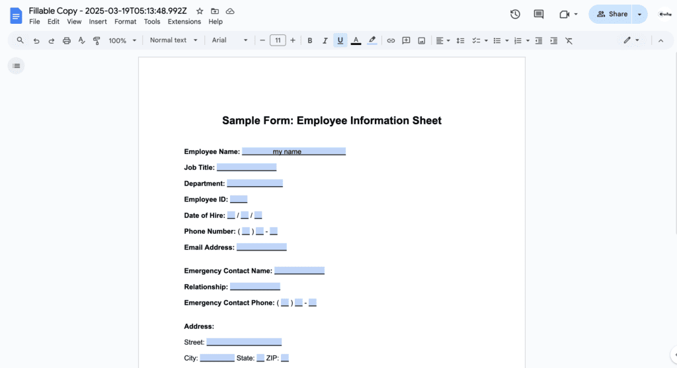Open search the menus magnifier
The image size is (677, 368).
(x=20, y=40)
